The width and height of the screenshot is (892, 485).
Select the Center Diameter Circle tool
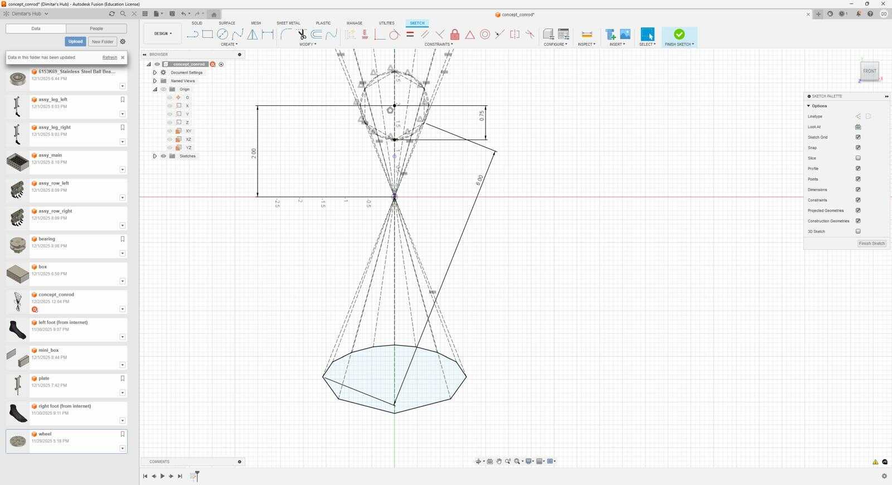[222, 35]
